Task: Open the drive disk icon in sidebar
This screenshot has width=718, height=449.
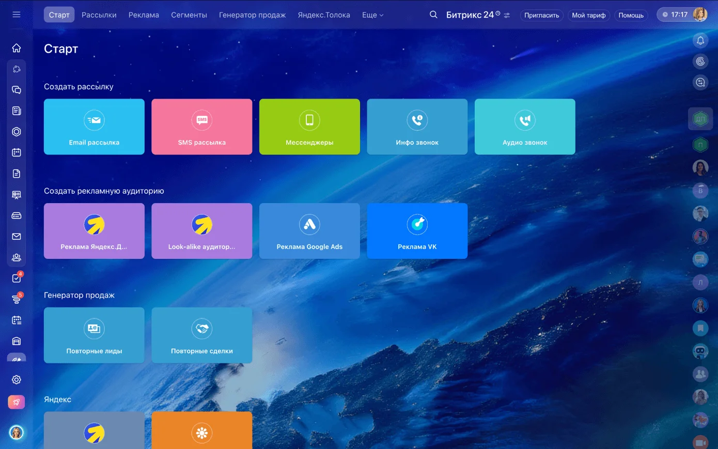Action: pyautogui.click(x=17, y=215)
